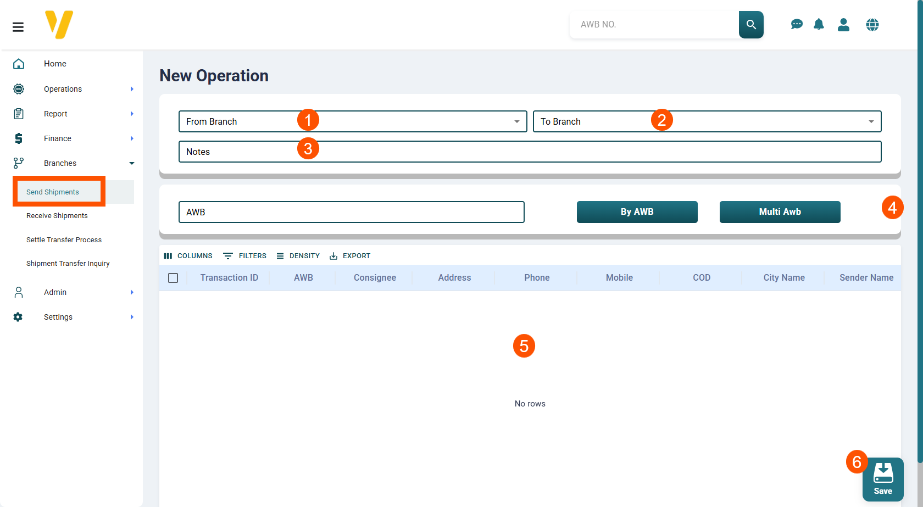Viewport: 923px width, 507px height.
Task: Open the hamburger navigation menu
Action: click(18, 27)
